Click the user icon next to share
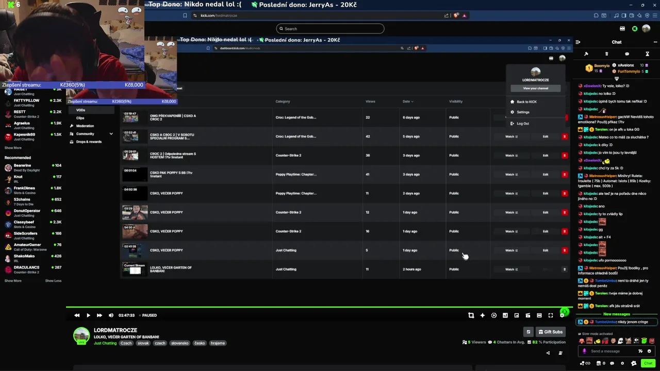 pos(560,353)
